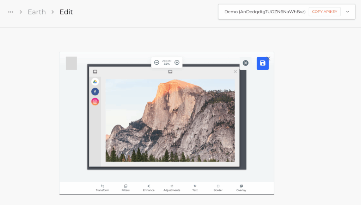The image size is (361, 205).
Task: Open the Transform crop tool
Action: pos(103,188)
